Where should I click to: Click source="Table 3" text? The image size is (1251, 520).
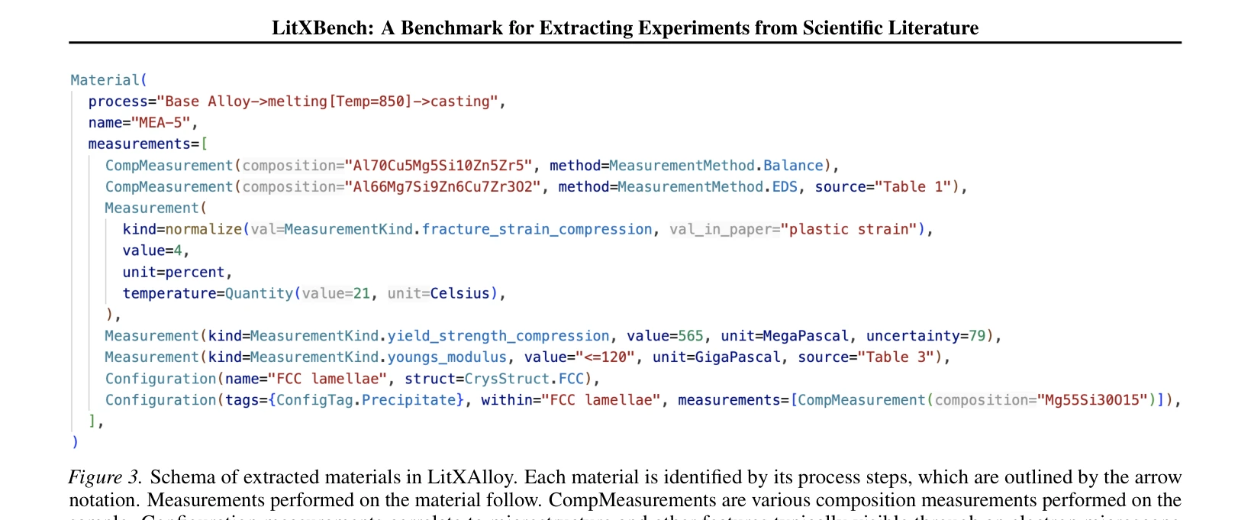click(x=866, y=358)
